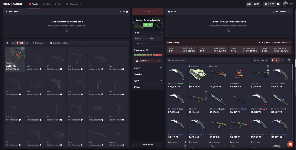
Task: Click the cart icon in You Offer header
Action: (127, 12)
